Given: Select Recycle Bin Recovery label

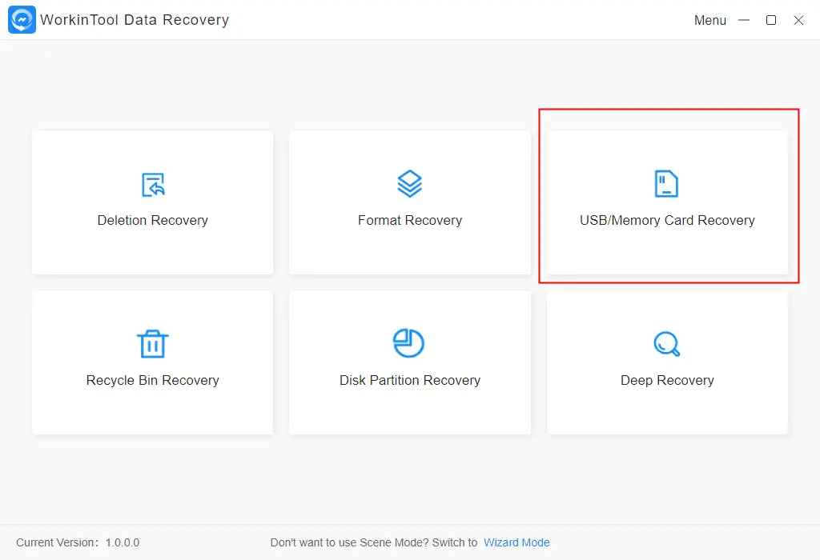Looking at the screenshot, I should coord(153,380).
